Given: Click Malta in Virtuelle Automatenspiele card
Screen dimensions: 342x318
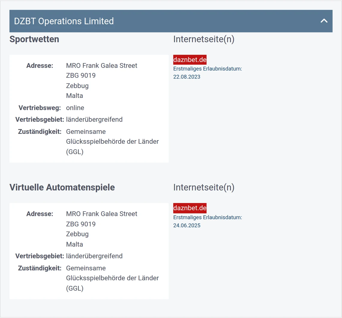Looking at the screenshot, I should tap(74, 244).
